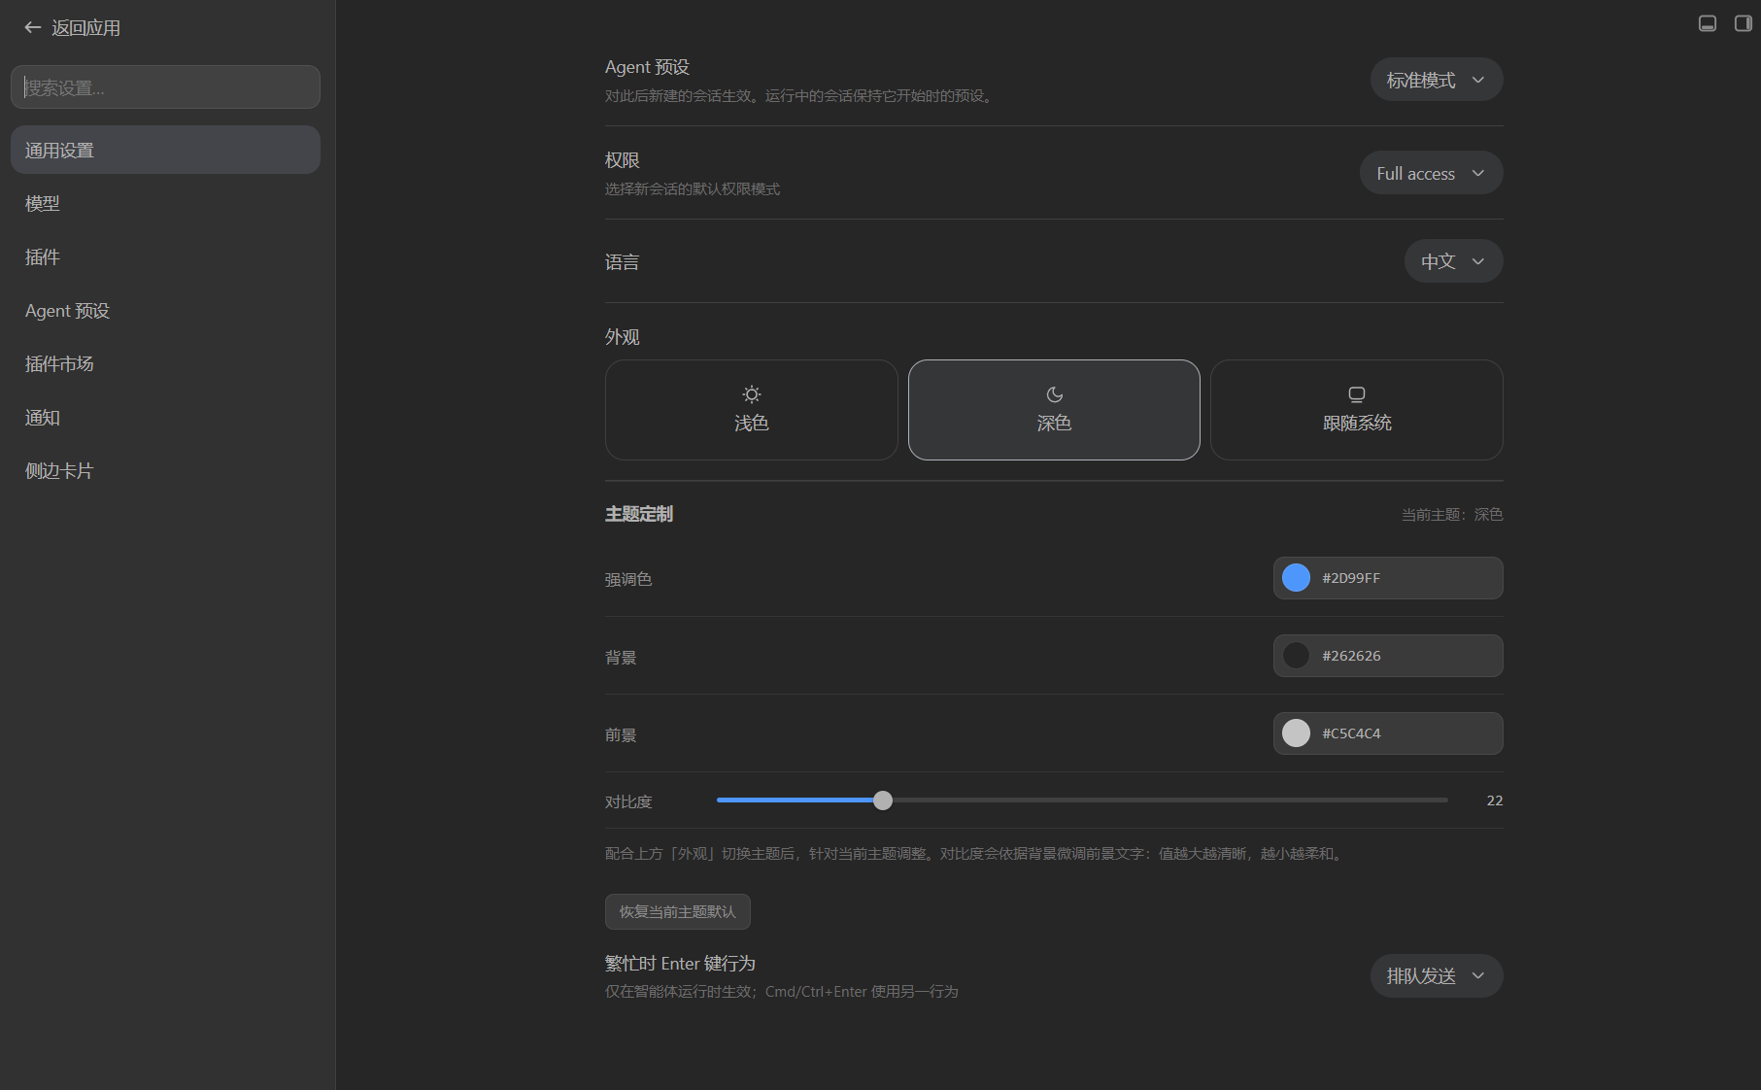Open the Agent 预设 标准模式 dropdown
This screenshot has height=1090, width=1761.
(x=1437, y=80)
